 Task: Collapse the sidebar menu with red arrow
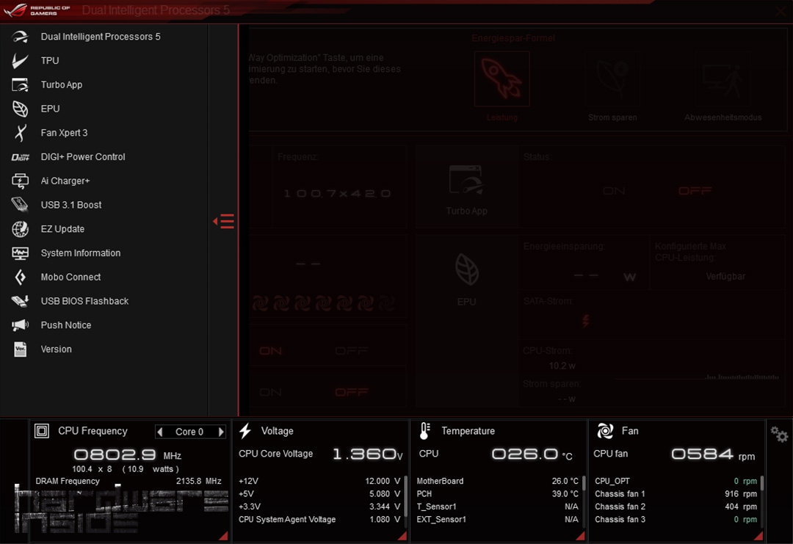[x=223, y=221]
